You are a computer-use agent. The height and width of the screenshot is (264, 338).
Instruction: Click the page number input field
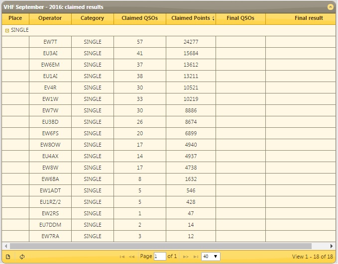pos(160,257)
